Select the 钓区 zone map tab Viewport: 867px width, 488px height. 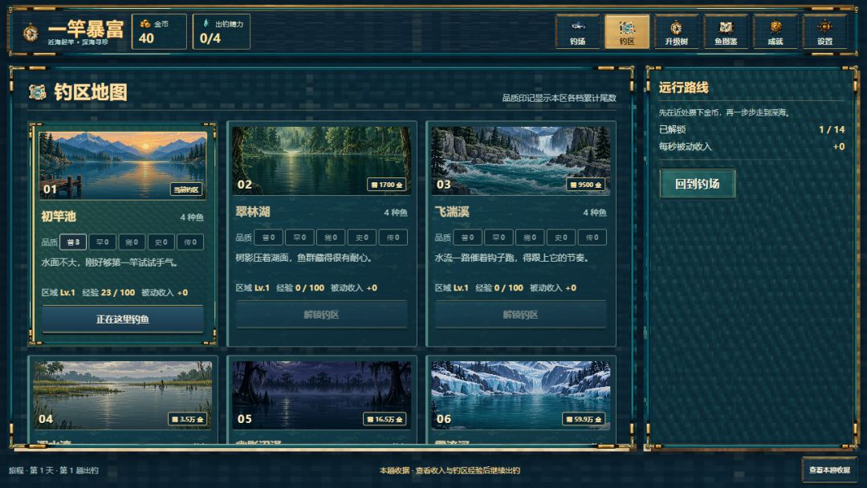click(x=626, y=32)
